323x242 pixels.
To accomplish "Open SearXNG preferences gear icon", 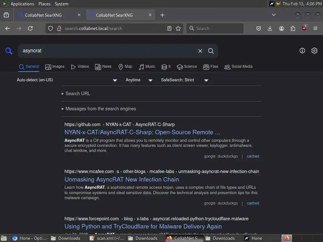I will [x=314, y=51].
